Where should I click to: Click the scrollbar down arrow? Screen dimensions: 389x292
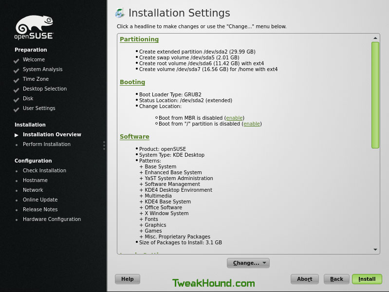375,250
